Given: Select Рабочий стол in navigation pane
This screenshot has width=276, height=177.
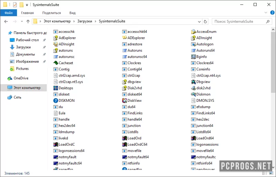Looking at the screenshot, I should tap(27, 40).
